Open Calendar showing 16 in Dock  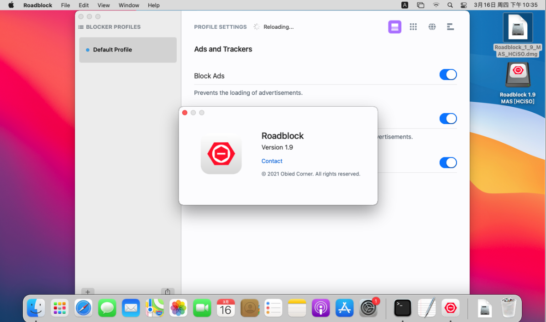pos(226,308)
